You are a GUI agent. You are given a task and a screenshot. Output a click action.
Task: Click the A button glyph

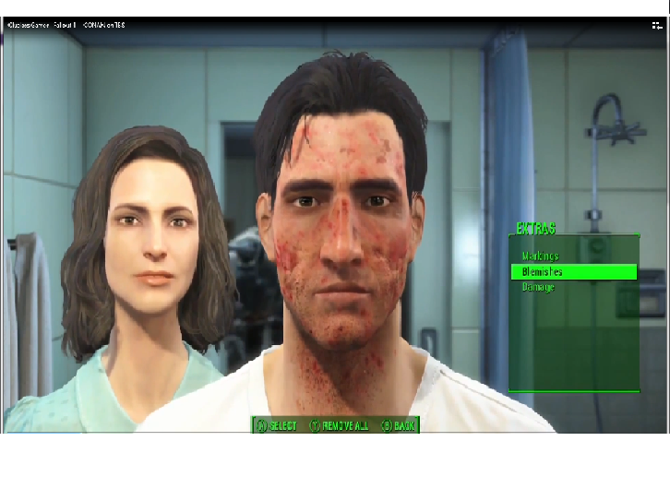(x=261, y=425)
